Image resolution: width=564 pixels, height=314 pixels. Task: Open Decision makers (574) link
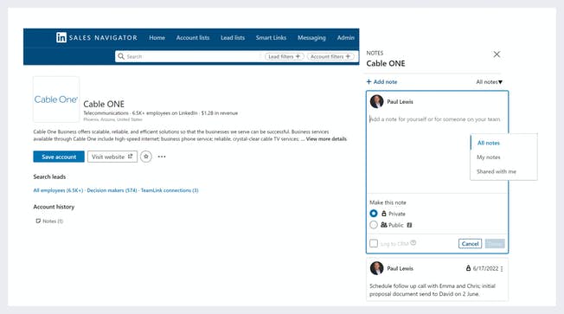[112, 190]
